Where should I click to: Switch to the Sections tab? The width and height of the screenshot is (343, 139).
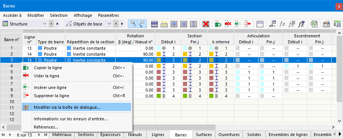(x=86, y=135)
